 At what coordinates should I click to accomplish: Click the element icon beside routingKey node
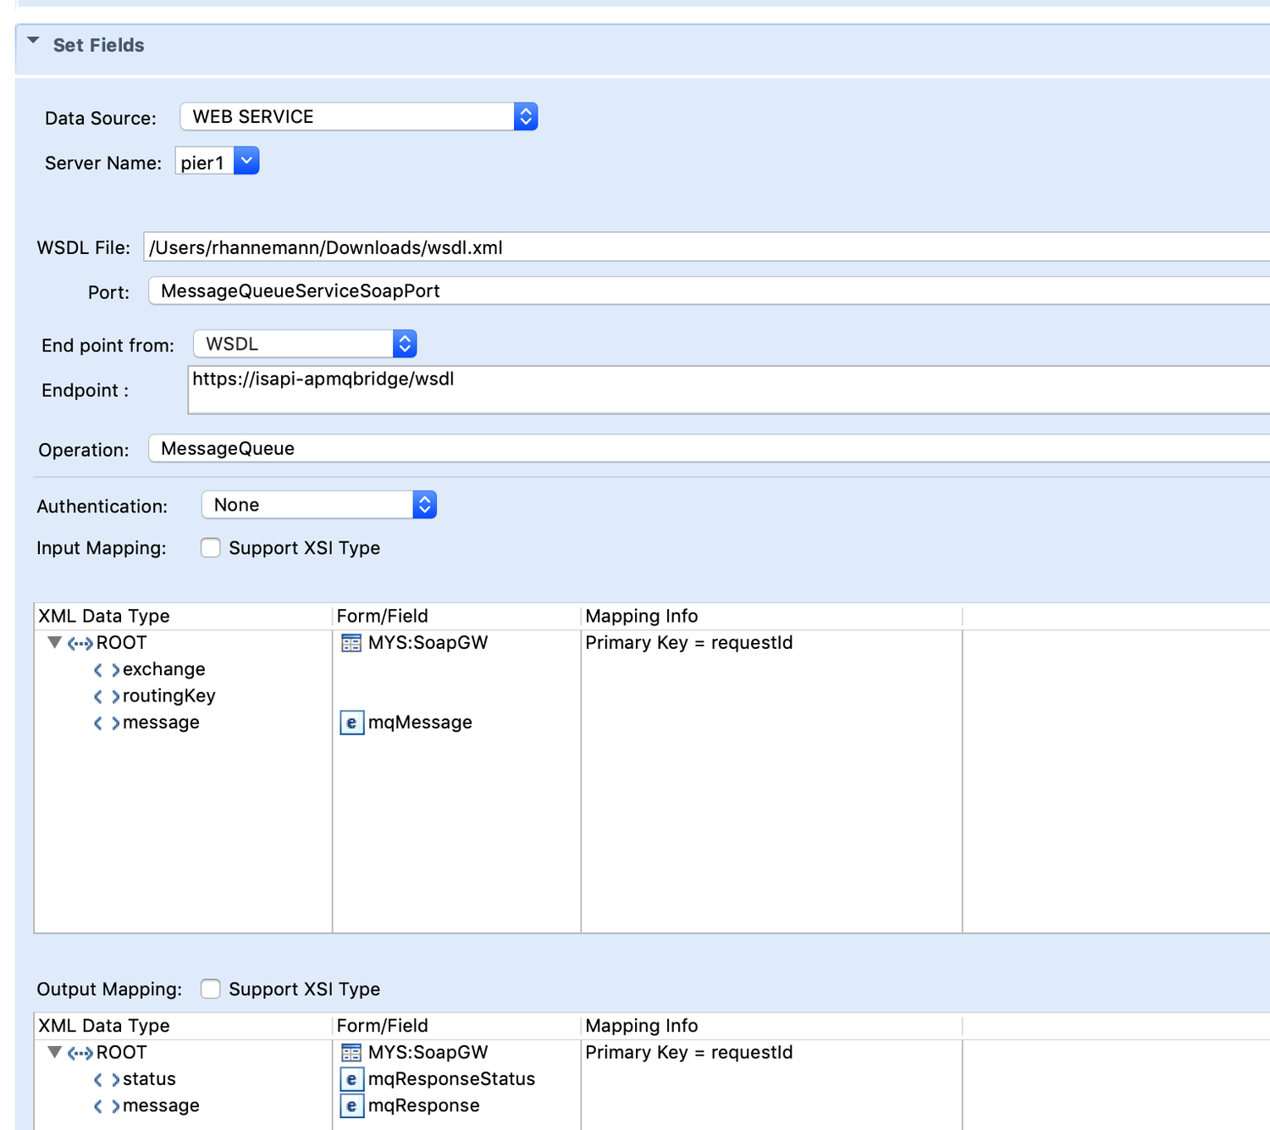pyautogui.click(x=105, y=695)
